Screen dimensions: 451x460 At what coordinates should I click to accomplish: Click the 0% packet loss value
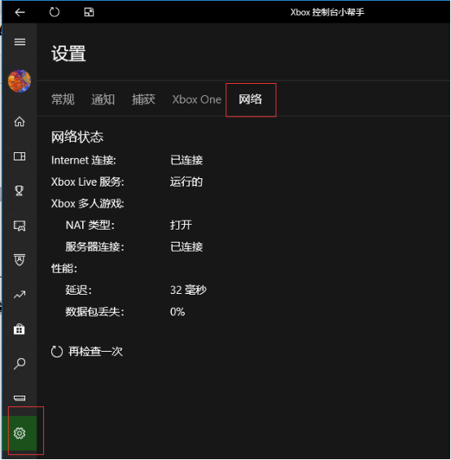[177, 312]
